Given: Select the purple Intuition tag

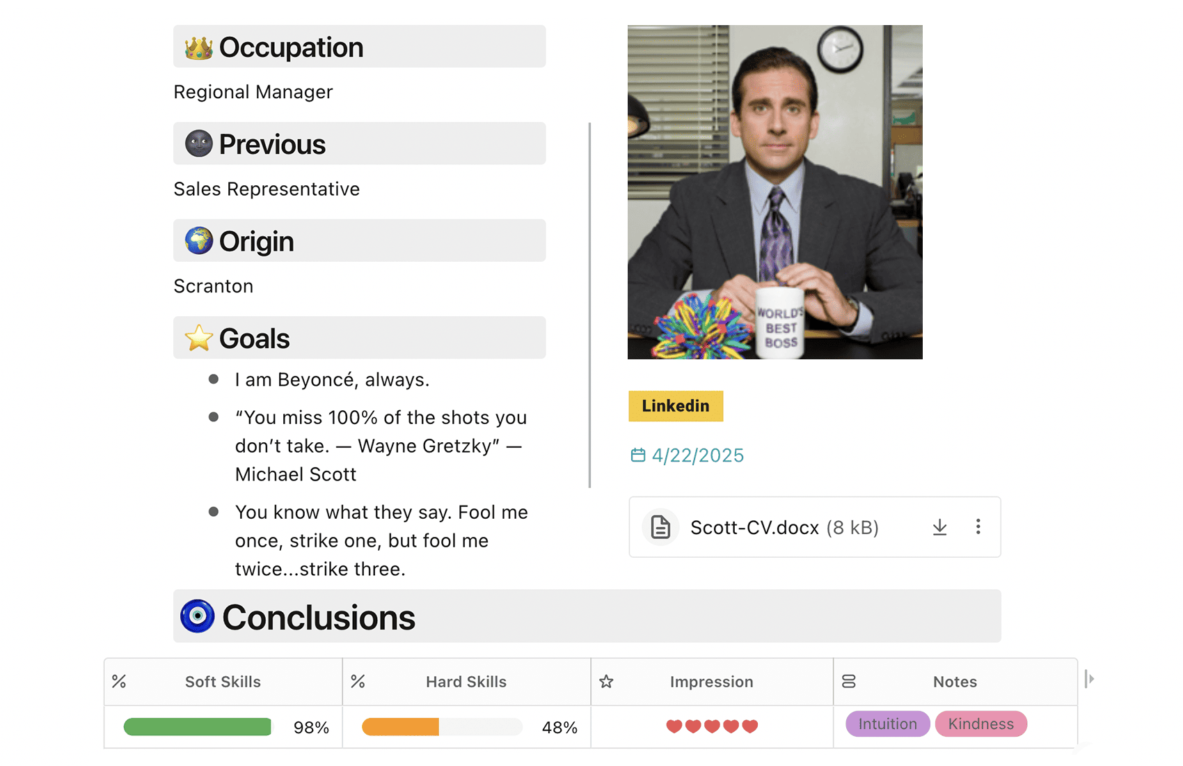Looking at the screenshot, I should coord(887,724).
